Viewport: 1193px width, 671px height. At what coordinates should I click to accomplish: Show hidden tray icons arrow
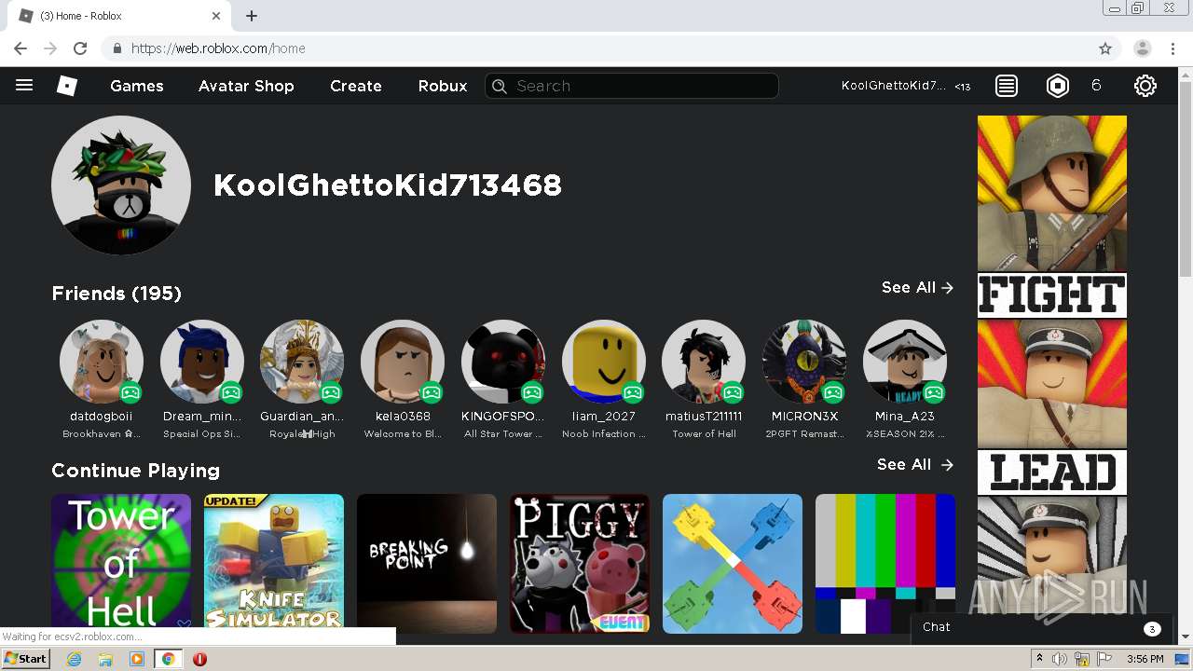click(x=1039, y=659)
